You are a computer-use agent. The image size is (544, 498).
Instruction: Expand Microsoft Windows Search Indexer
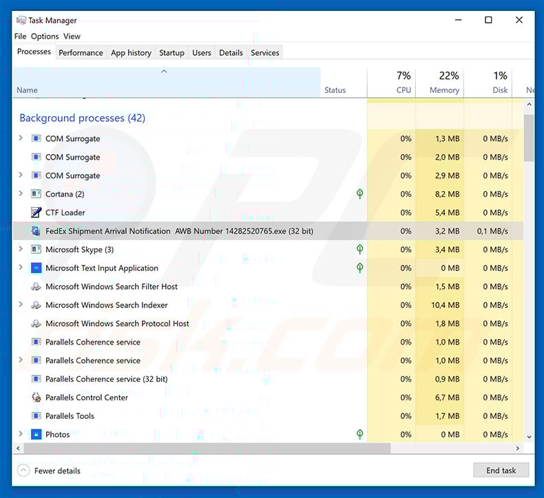tap(21, 304)
